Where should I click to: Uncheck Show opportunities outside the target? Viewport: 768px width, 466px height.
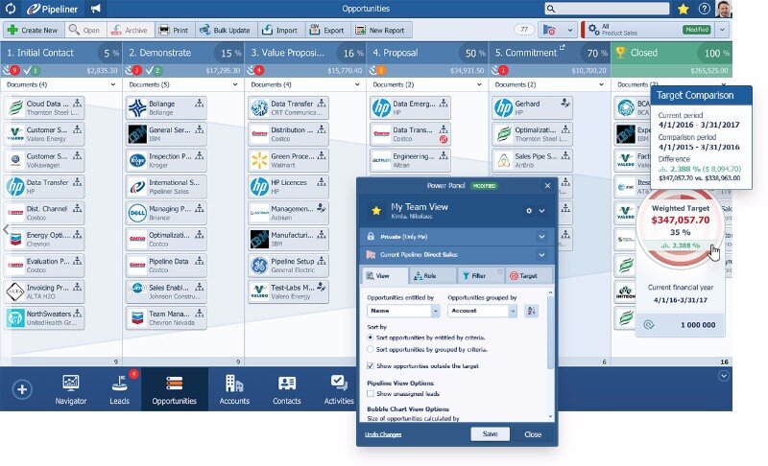372,366
